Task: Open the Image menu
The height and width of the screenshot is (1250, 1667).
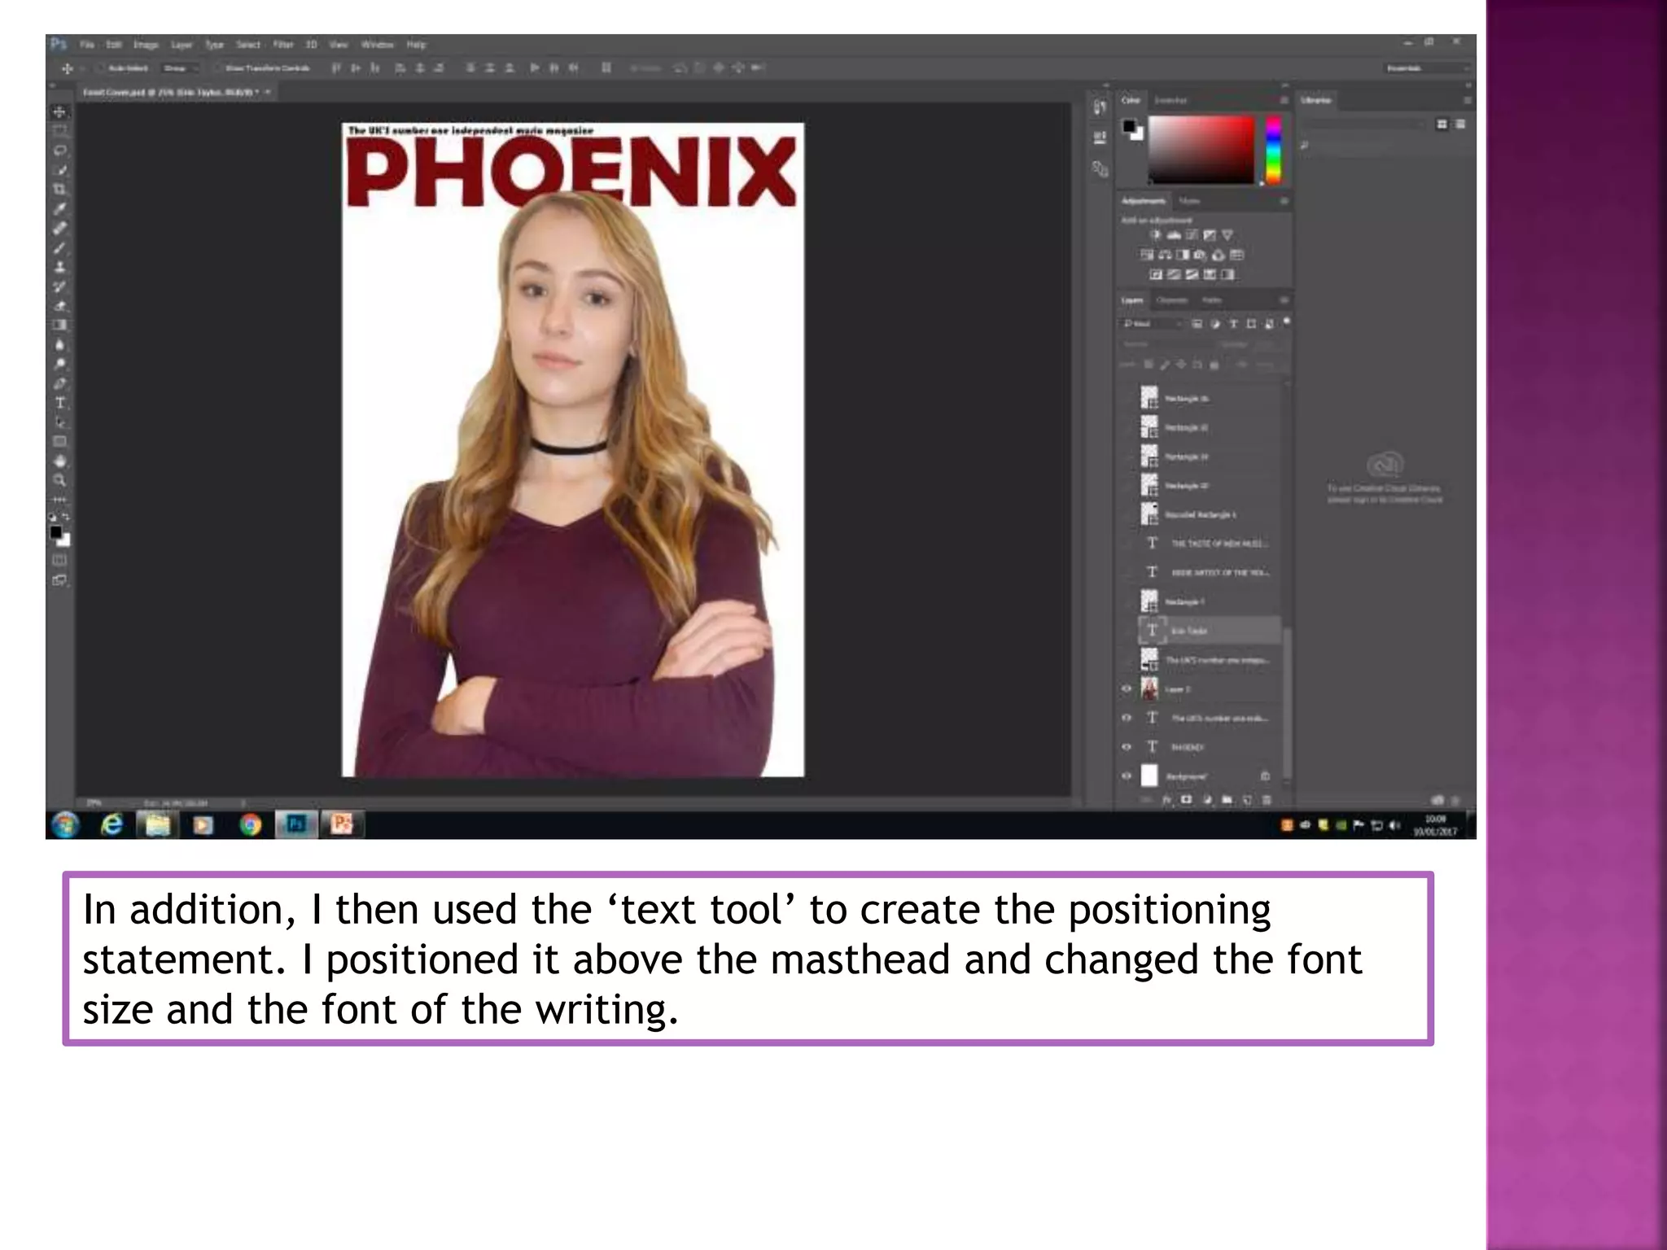Action: coord(146,45)
